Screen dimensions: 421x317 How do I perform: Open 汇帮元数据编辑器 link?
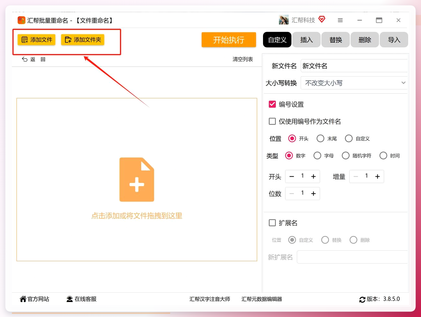(262, 299)
